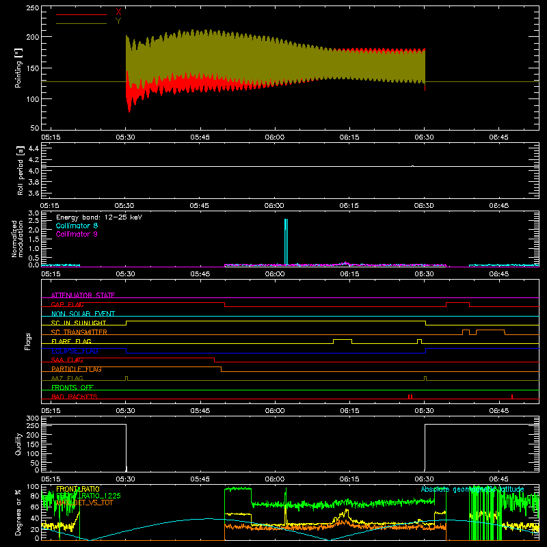Click the 06:30 time label under Quality plot

click(x=424, y=479)
